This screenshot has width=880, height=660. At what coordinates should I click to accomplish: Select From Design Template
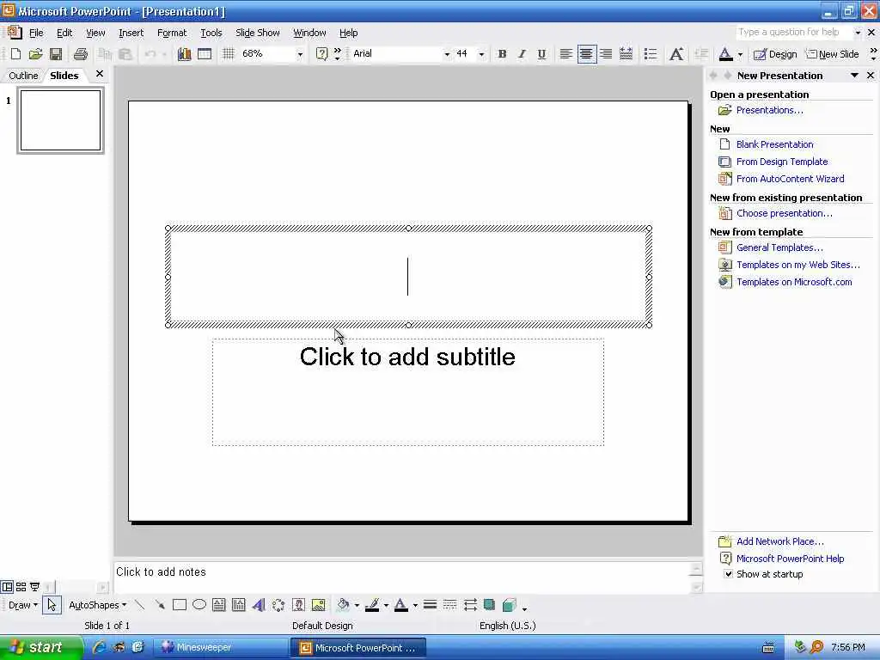pyautogui.click(x=782, y=162)
